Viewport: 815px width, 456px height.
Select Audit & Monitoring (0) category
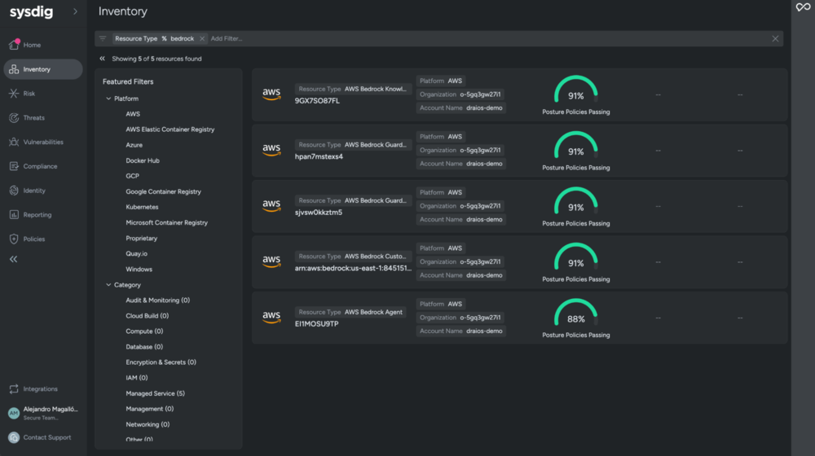tap(157, 300)
